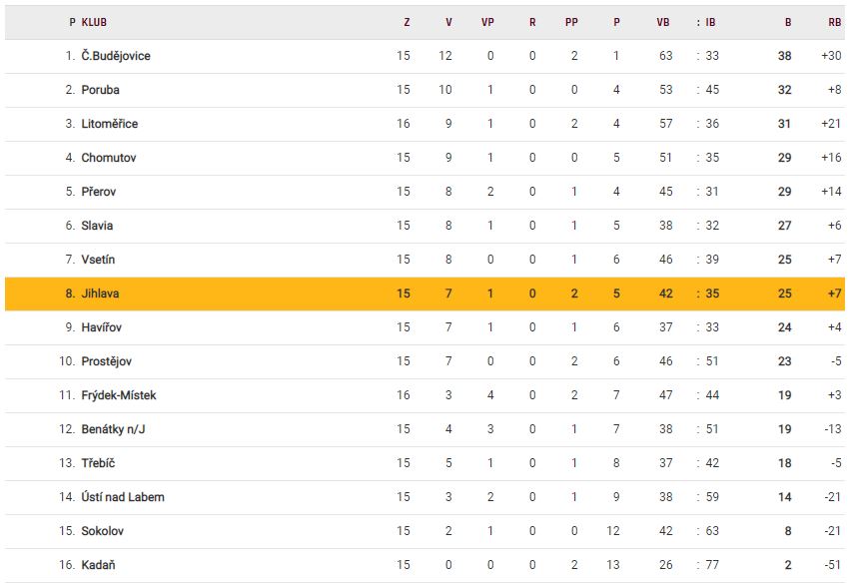Click the VP column header
Image resolution: width=853 pixels, height=588 pixels.
click(487, 22)
